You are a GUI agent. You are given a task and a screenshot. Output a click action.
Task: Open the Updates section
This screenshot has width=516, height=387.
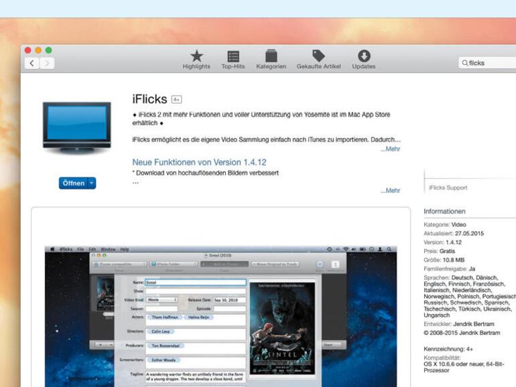(x=364, y=60)
